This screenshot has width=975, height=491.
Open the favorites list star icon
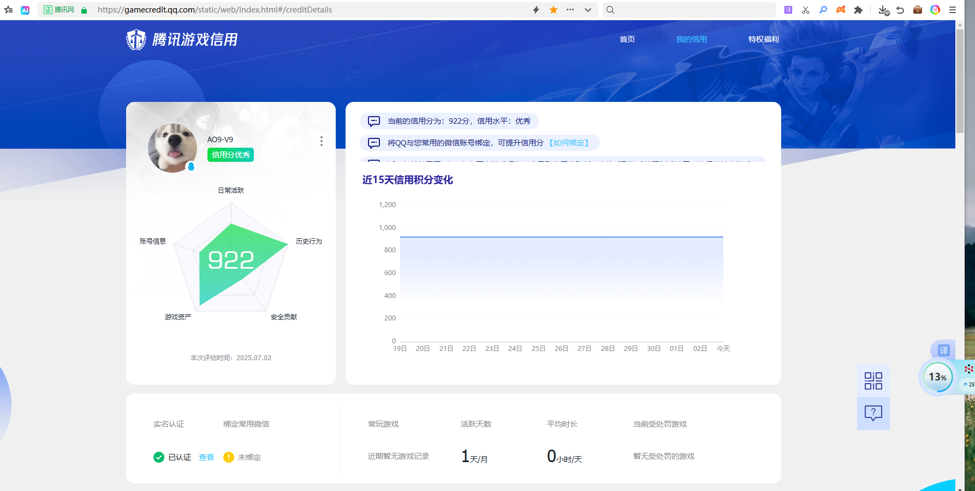(x=8, y=10)
